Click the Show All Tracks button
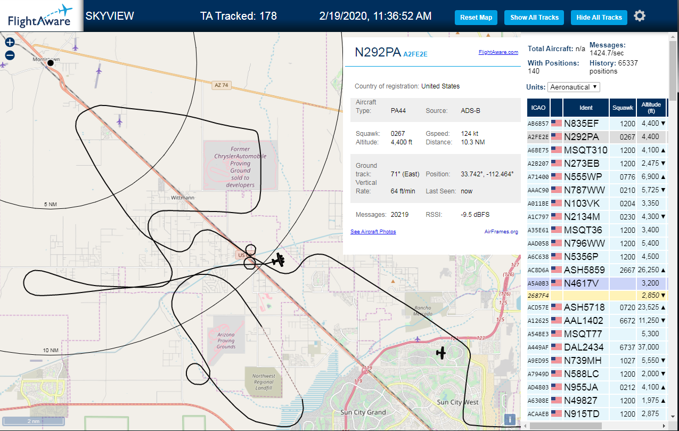 coord(534,17)
